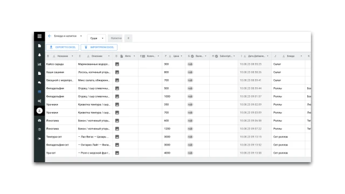The image size is (345, 194).
Task: Click the Export to Excel button
Action: [x=63, y=47]
